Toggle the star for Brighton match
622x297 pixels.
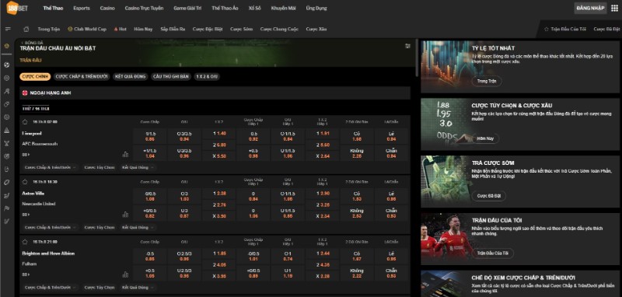25,242
